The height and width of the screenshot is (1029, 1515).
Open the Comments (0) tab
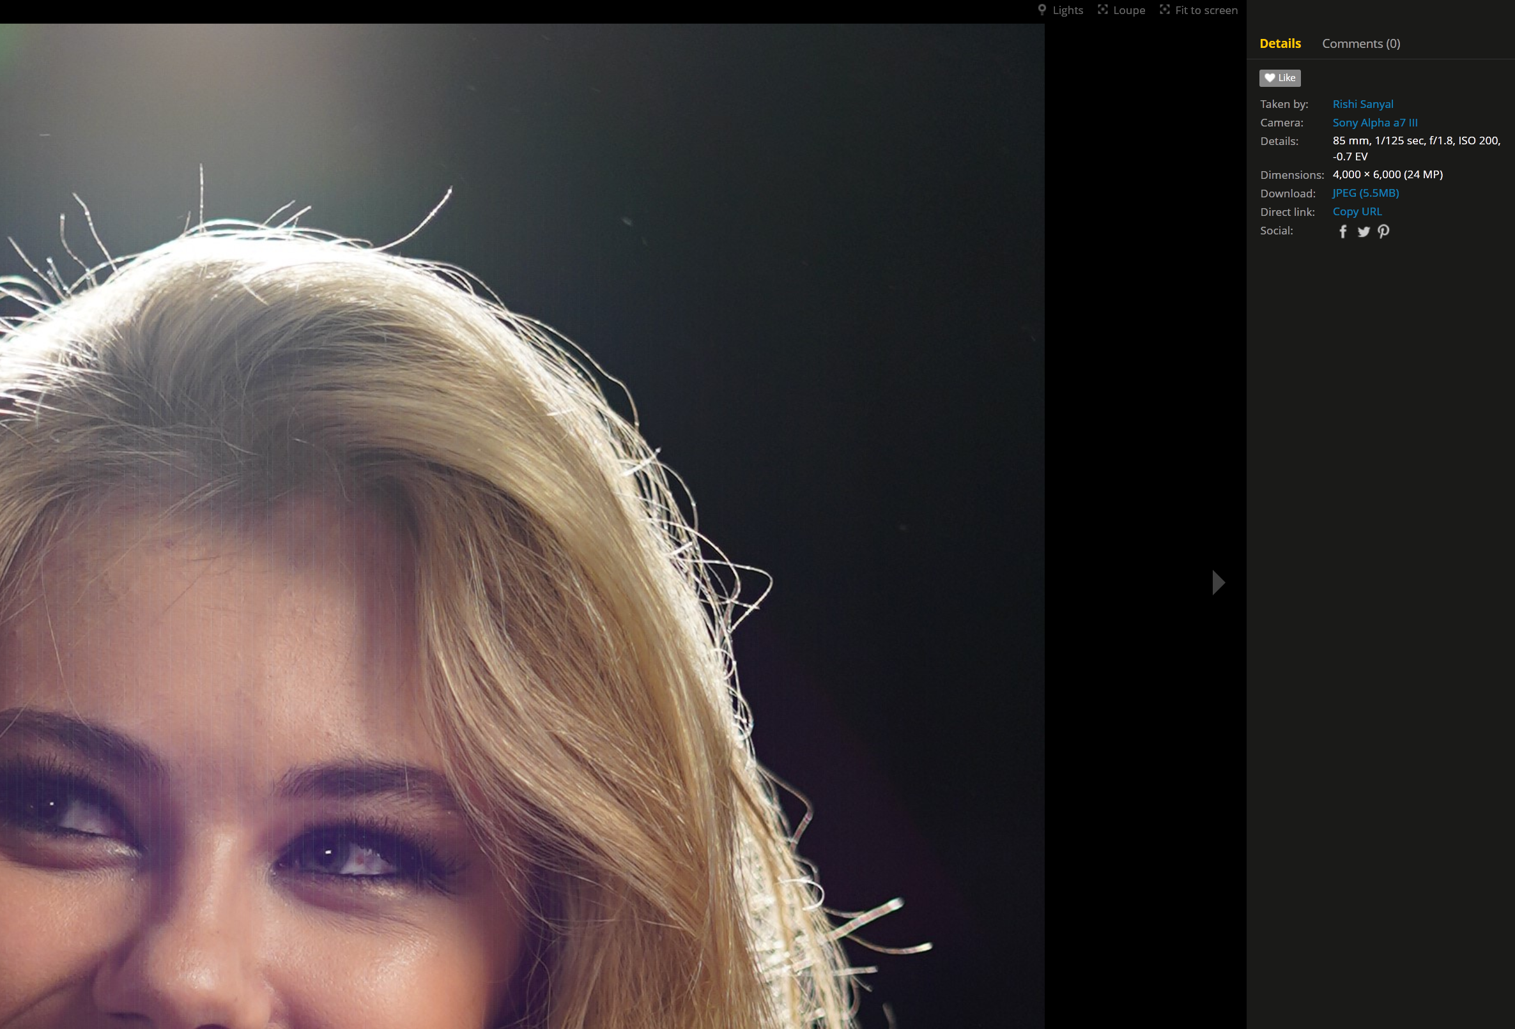1360,43
